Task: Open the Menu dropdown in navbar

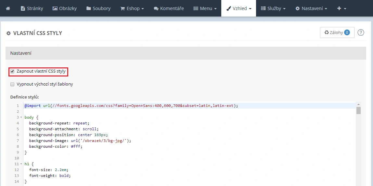Action: [205, 8]
